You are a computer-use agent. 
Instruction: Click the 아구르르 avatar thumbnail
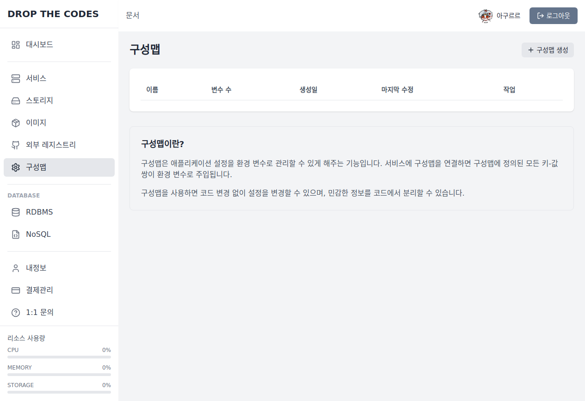(x=486, y=15)
